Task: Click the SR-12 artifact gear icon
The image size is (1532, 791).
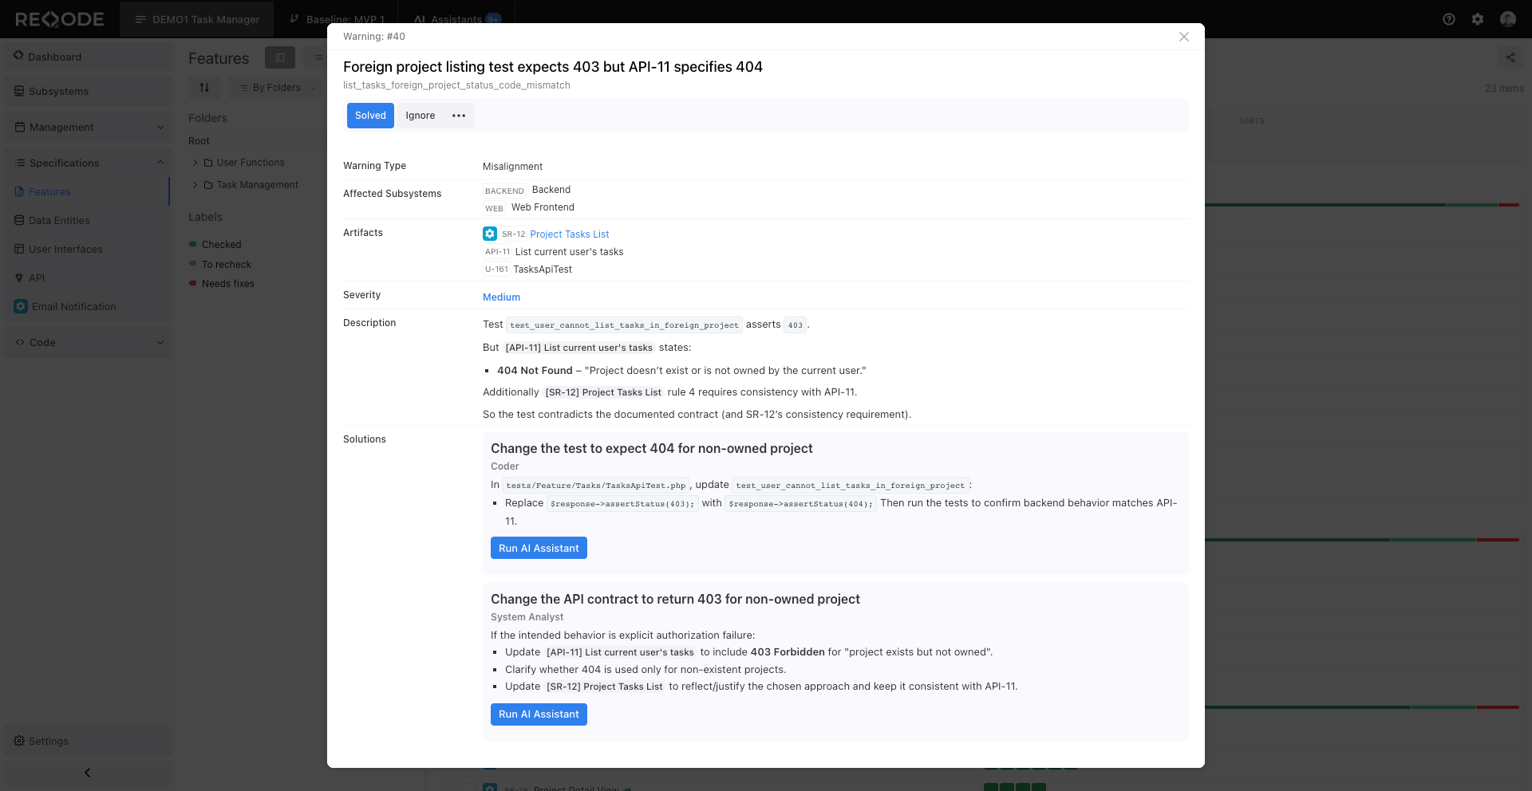Action: click(490, 234)
